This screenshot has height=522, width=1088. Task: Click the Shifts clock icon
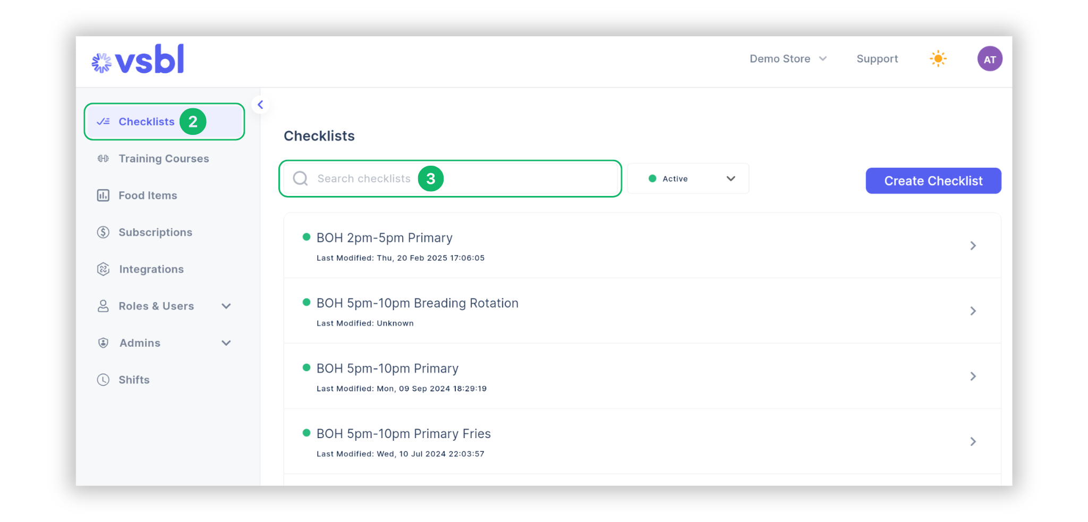[103, 380]
